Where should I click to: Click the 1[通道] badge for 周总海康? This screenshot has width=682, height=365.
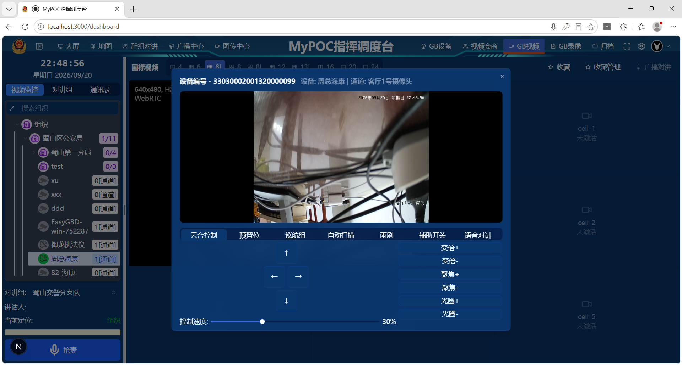coord(105,259)
